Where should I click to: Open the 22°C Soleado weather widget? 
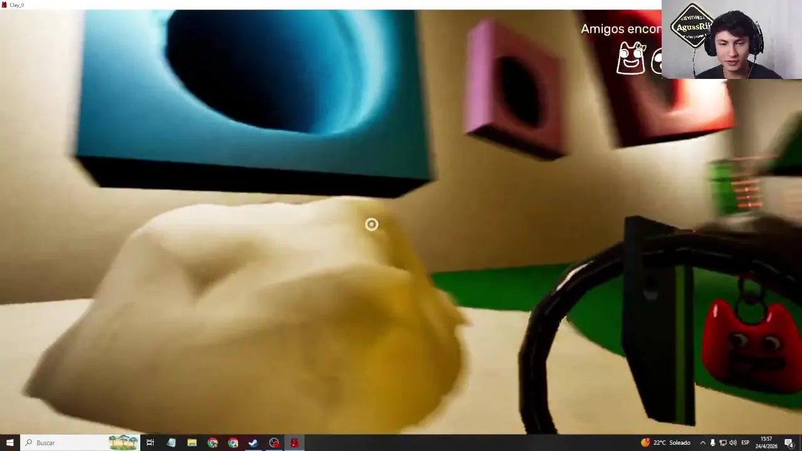click(665, 443)
